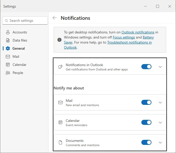The height and width of the screenshot is (153, 176).
Task: Click the envelope icon in Mail notification card
Action: tap(60, 102)
